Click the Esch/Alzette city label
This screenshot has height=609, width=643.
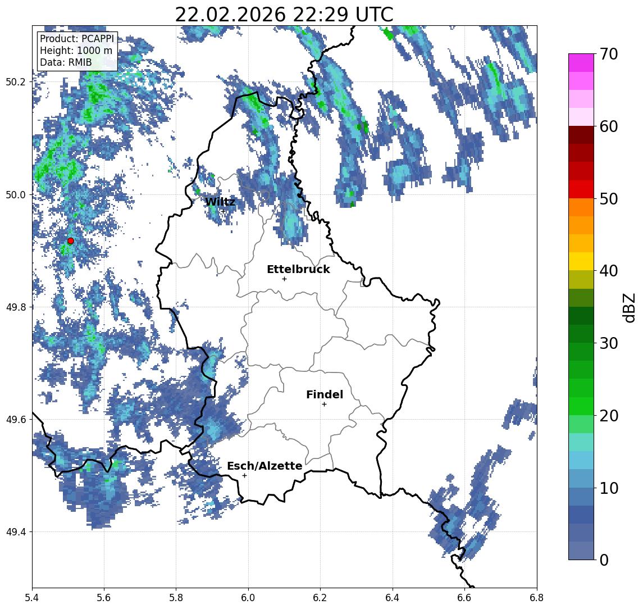265,466
